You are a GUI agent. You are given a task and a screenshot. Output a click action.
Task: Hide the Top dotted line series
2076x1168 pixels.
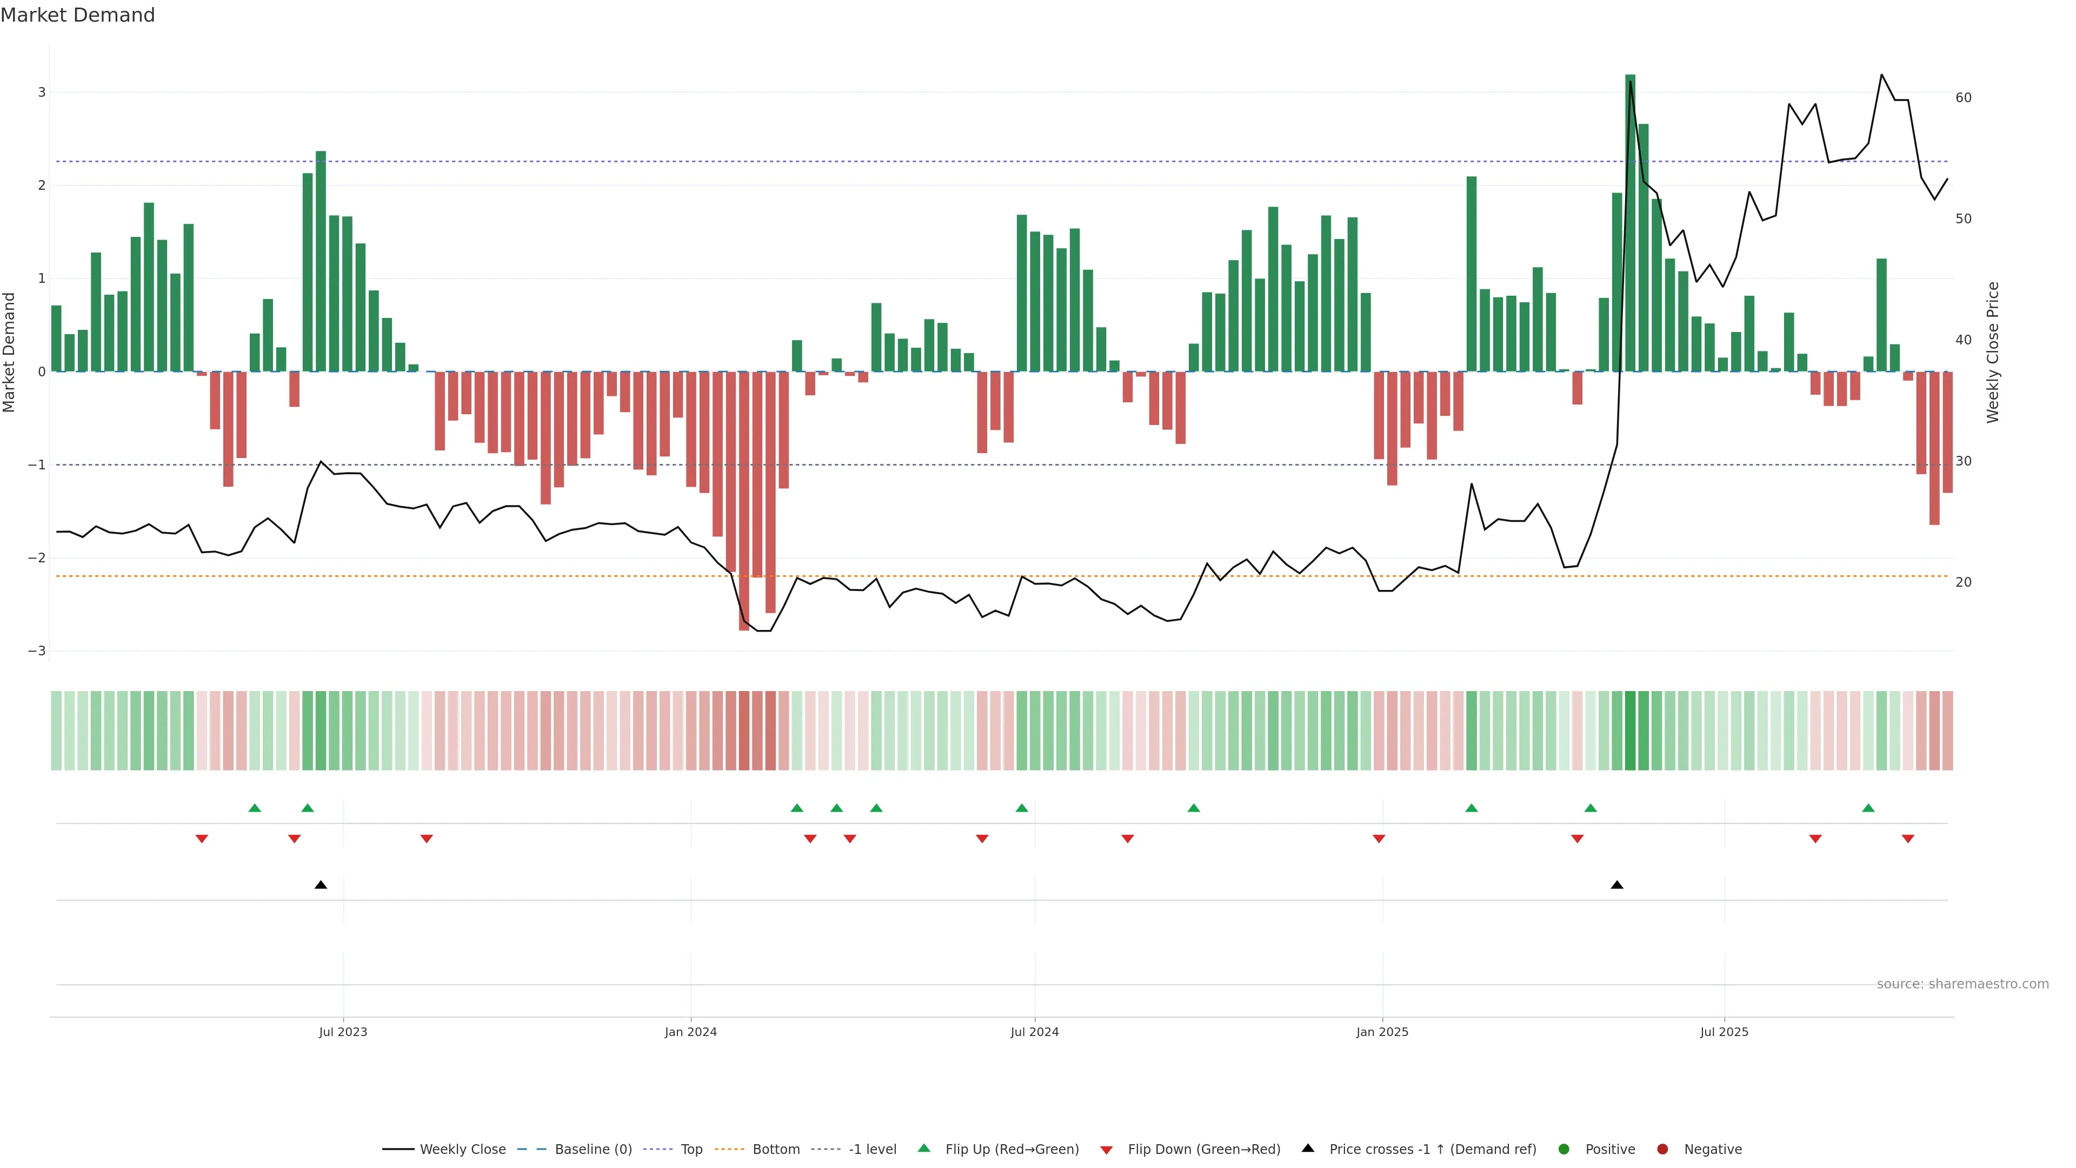pos(691,1150)
